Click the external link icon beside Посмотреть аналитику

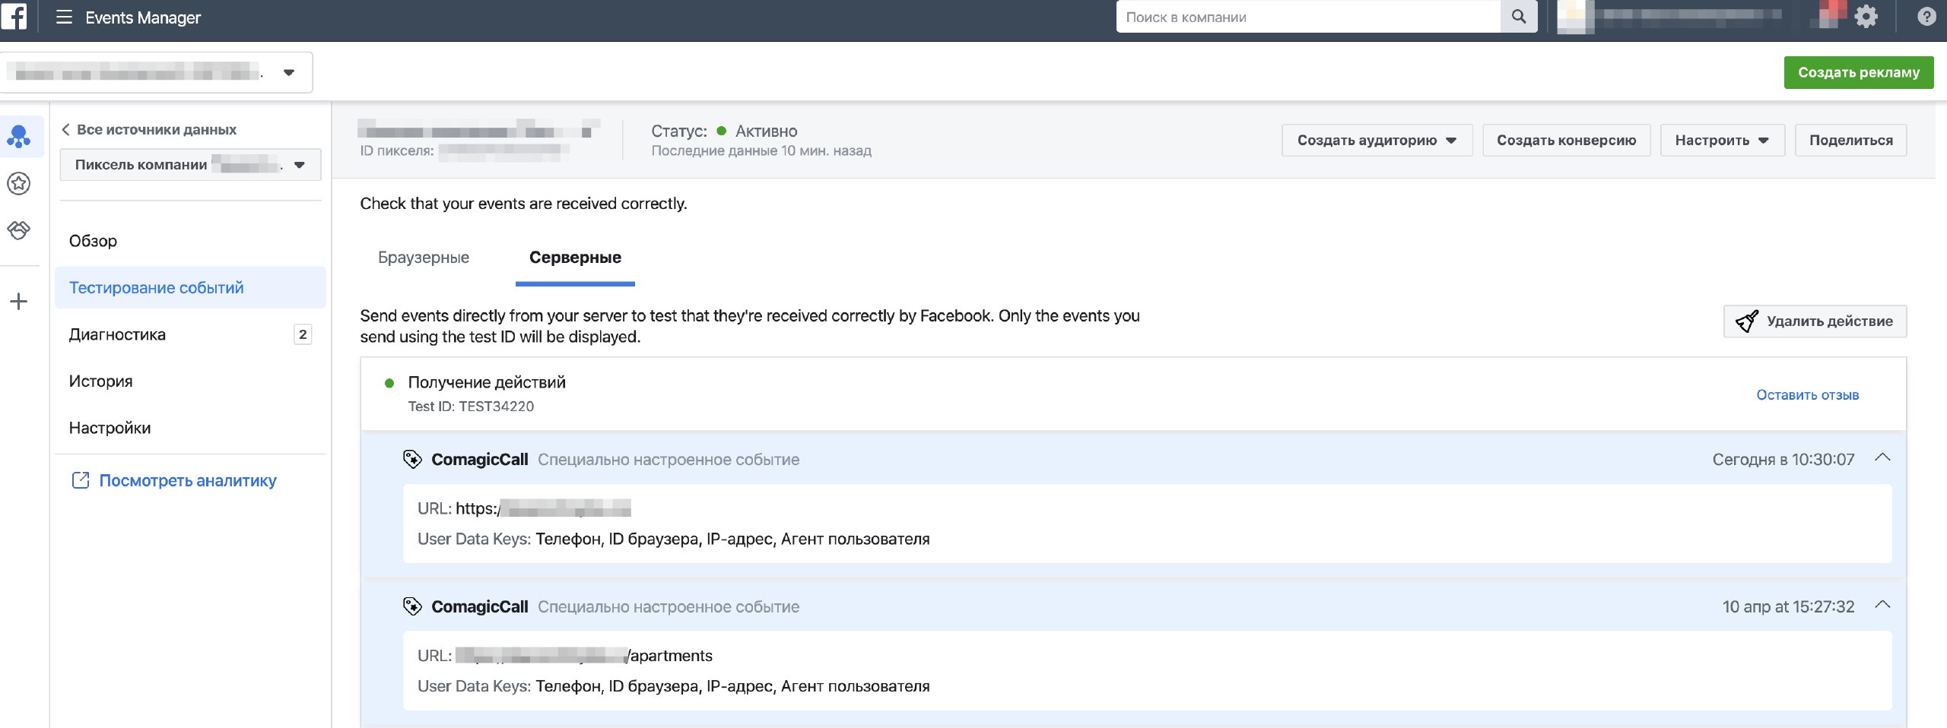click(x=80, y=480)
